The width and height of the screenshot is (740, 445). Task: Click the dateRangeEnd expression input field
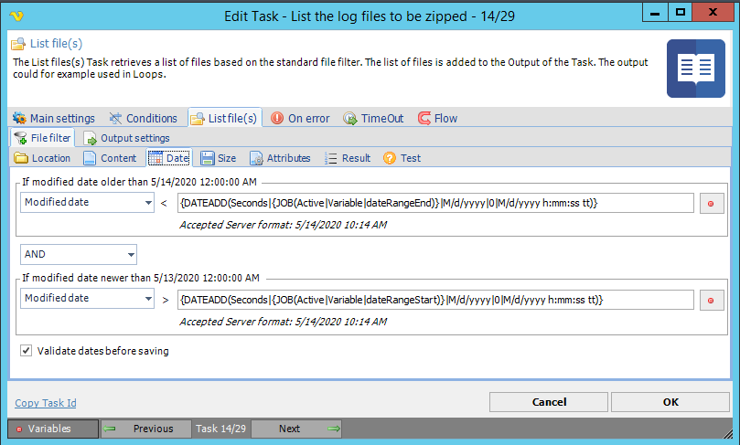tap(435, 203)
